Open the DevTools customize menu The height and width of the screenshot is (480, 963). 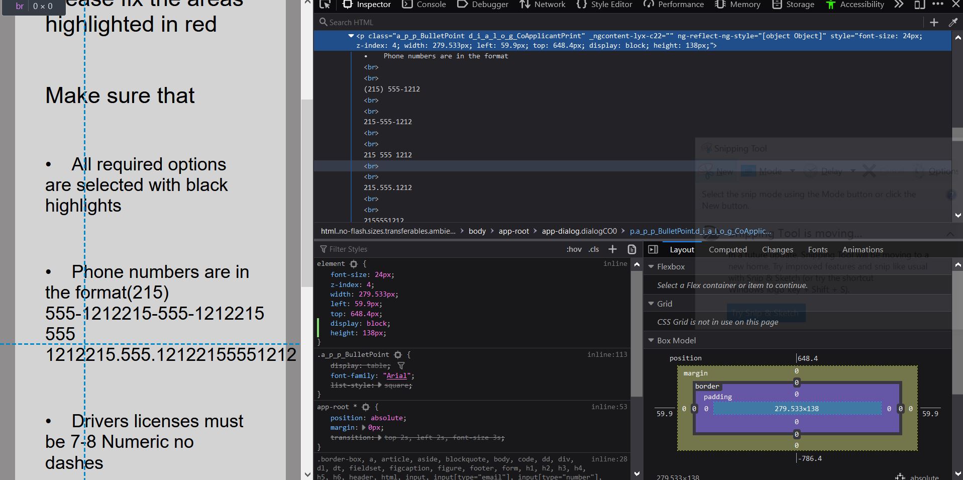(937, 4)
